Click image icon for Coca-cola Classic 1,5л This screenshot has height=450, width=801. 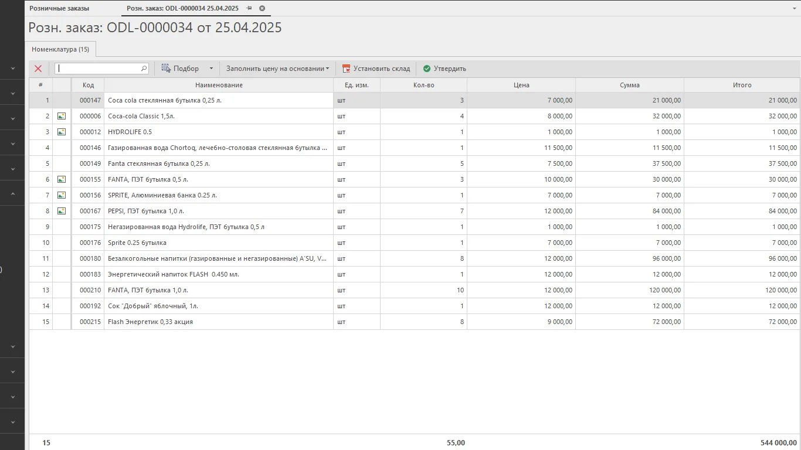tap(62, 116)
